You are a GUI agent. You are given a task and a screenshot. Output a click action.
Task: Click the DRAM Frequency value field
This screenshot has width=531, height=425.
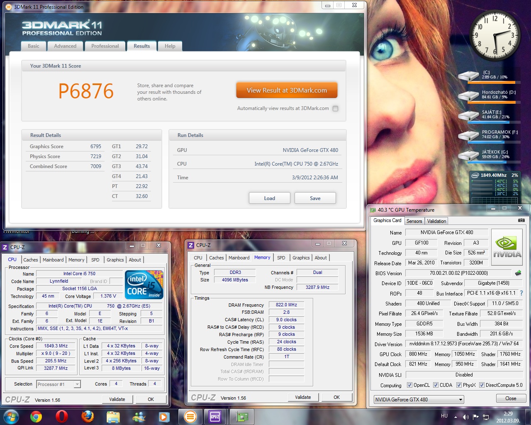pyautogui.click(x=287, y=305)
